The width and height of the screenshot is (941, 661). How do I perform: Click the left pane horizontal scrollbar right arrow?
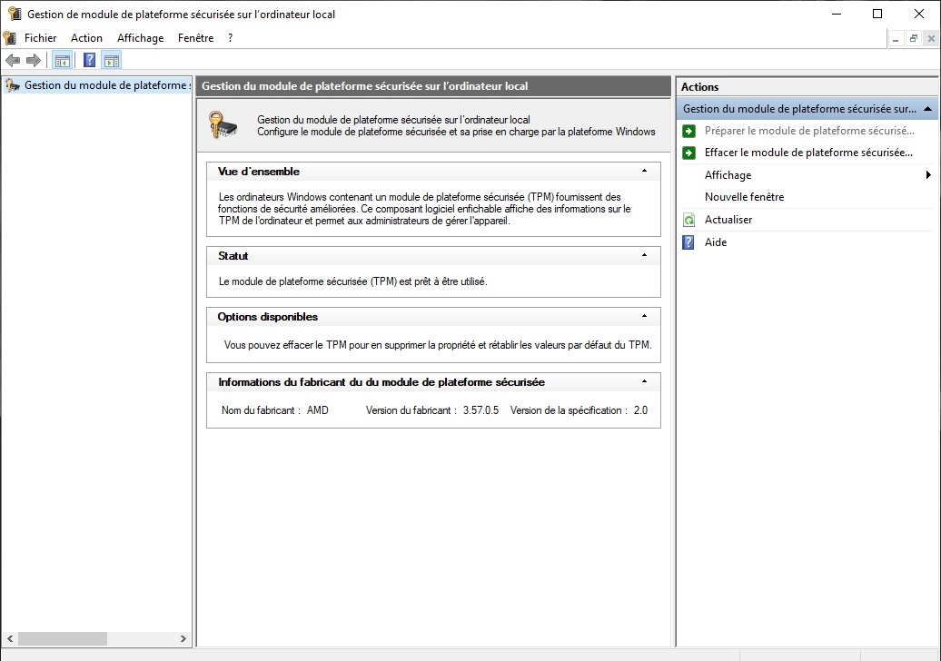(x=183, y=638)
